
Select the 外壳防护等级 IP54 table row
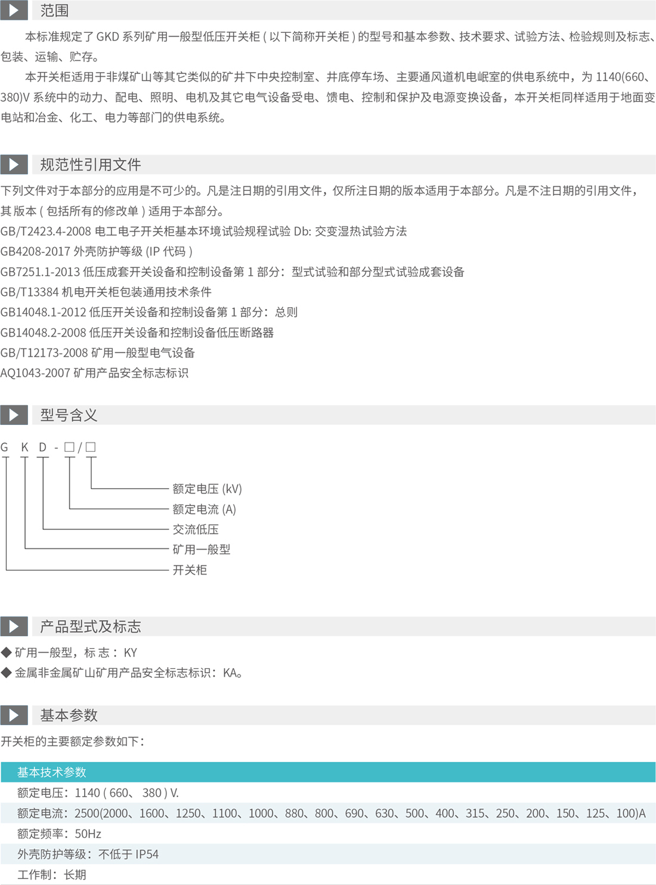tap(88, 854)
